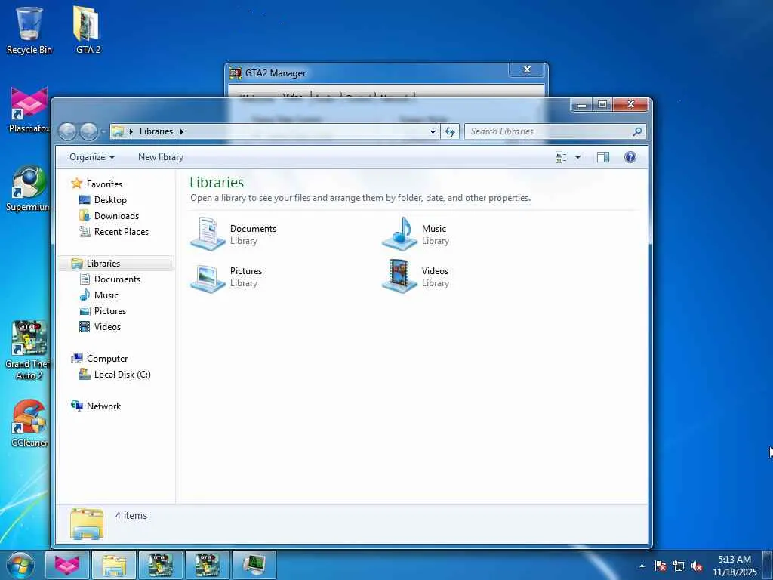Click the Explorer Forward navigation button
This screenshot has height=580, width=773.
click(89, 131)
